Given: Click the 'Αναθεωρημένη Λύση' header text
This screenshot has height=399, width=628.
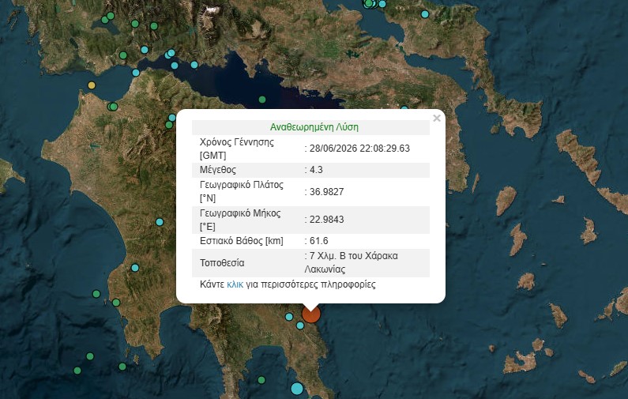Looking at the screenshot, I should (x=314, y=127).
